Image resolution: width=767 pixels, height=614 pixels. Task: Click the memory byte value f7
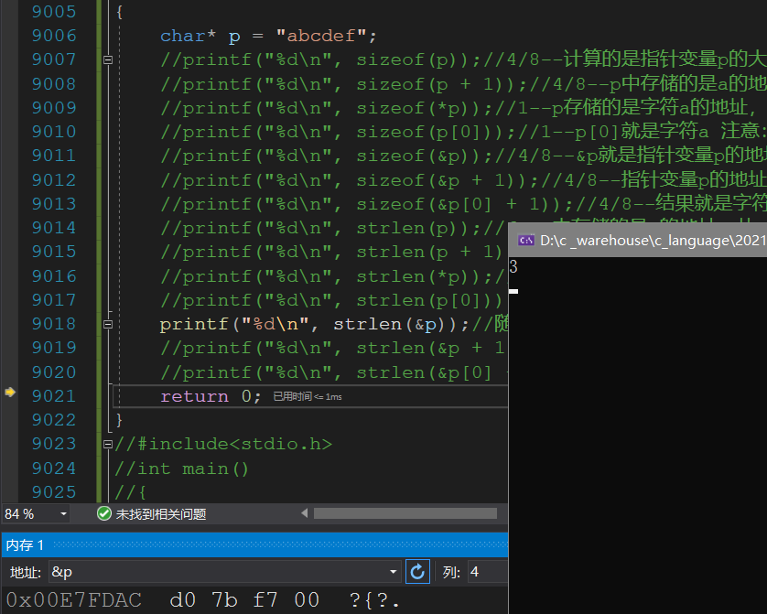pyautogui.click(x=265, y=600)
